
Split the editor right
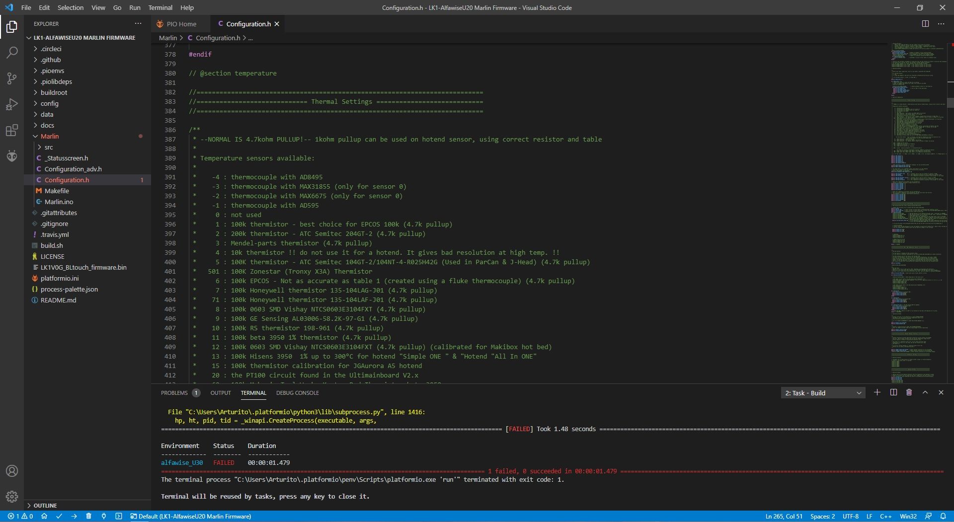(x=925, y=24)
